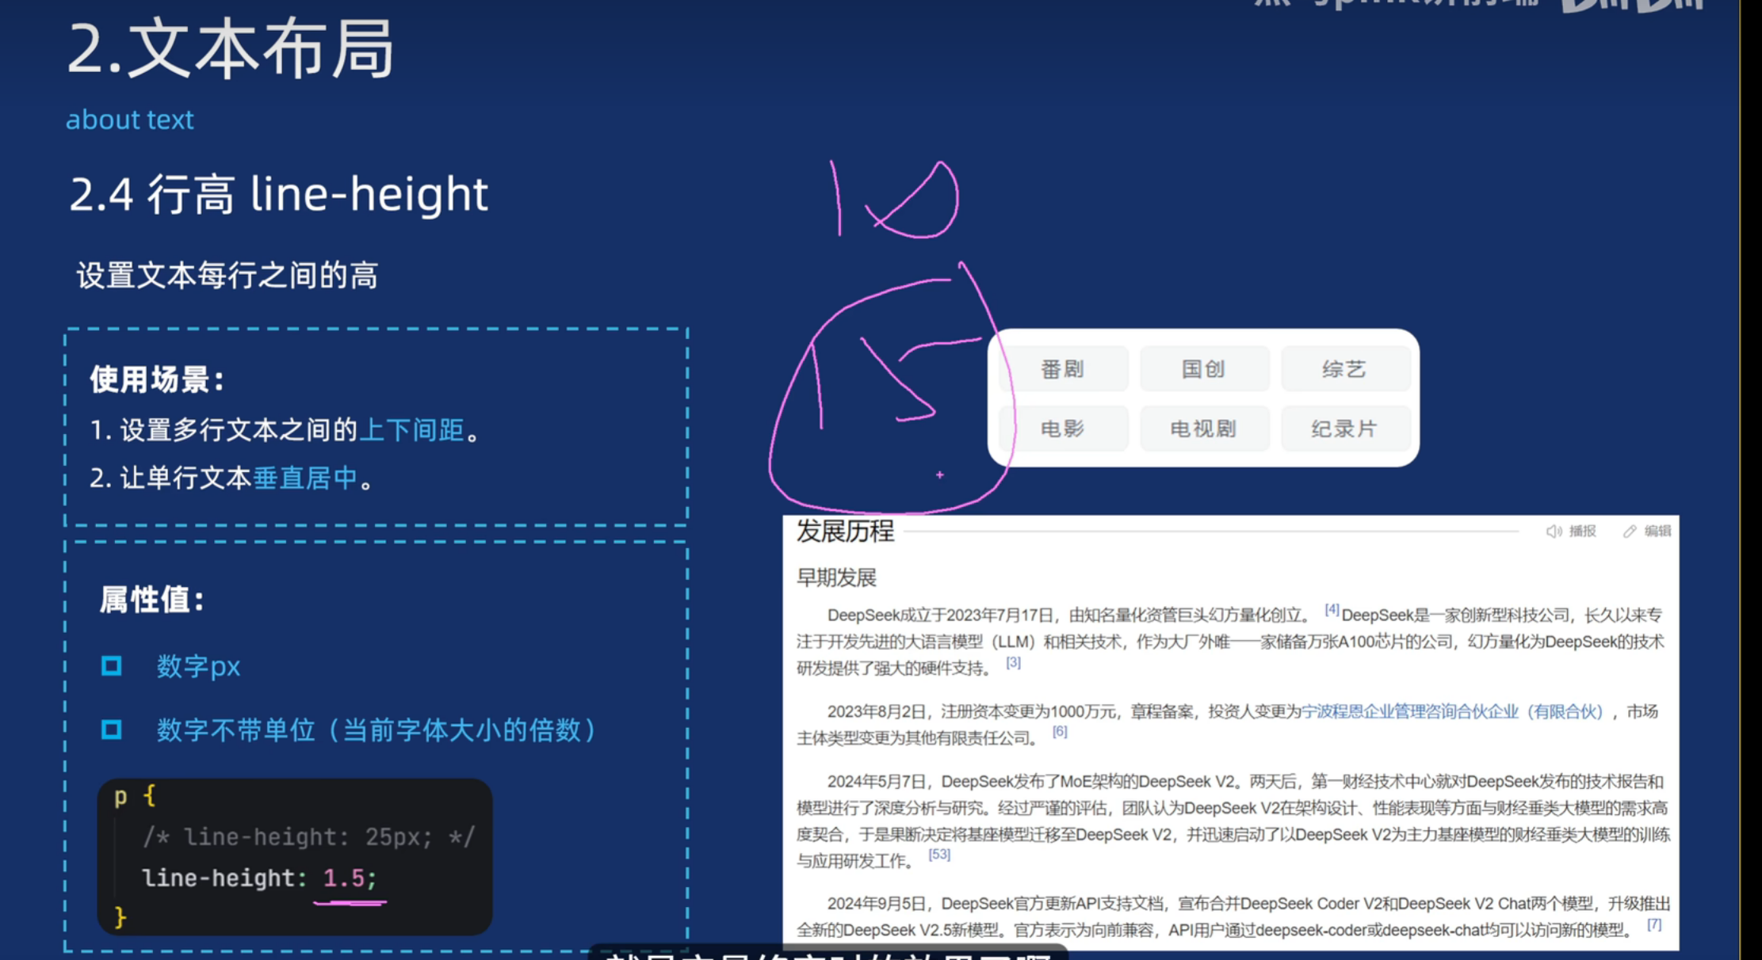Viewport: 1762px width, 960px height.
Task: Click the 发展历程 section heading
Action: click(845, 531)
